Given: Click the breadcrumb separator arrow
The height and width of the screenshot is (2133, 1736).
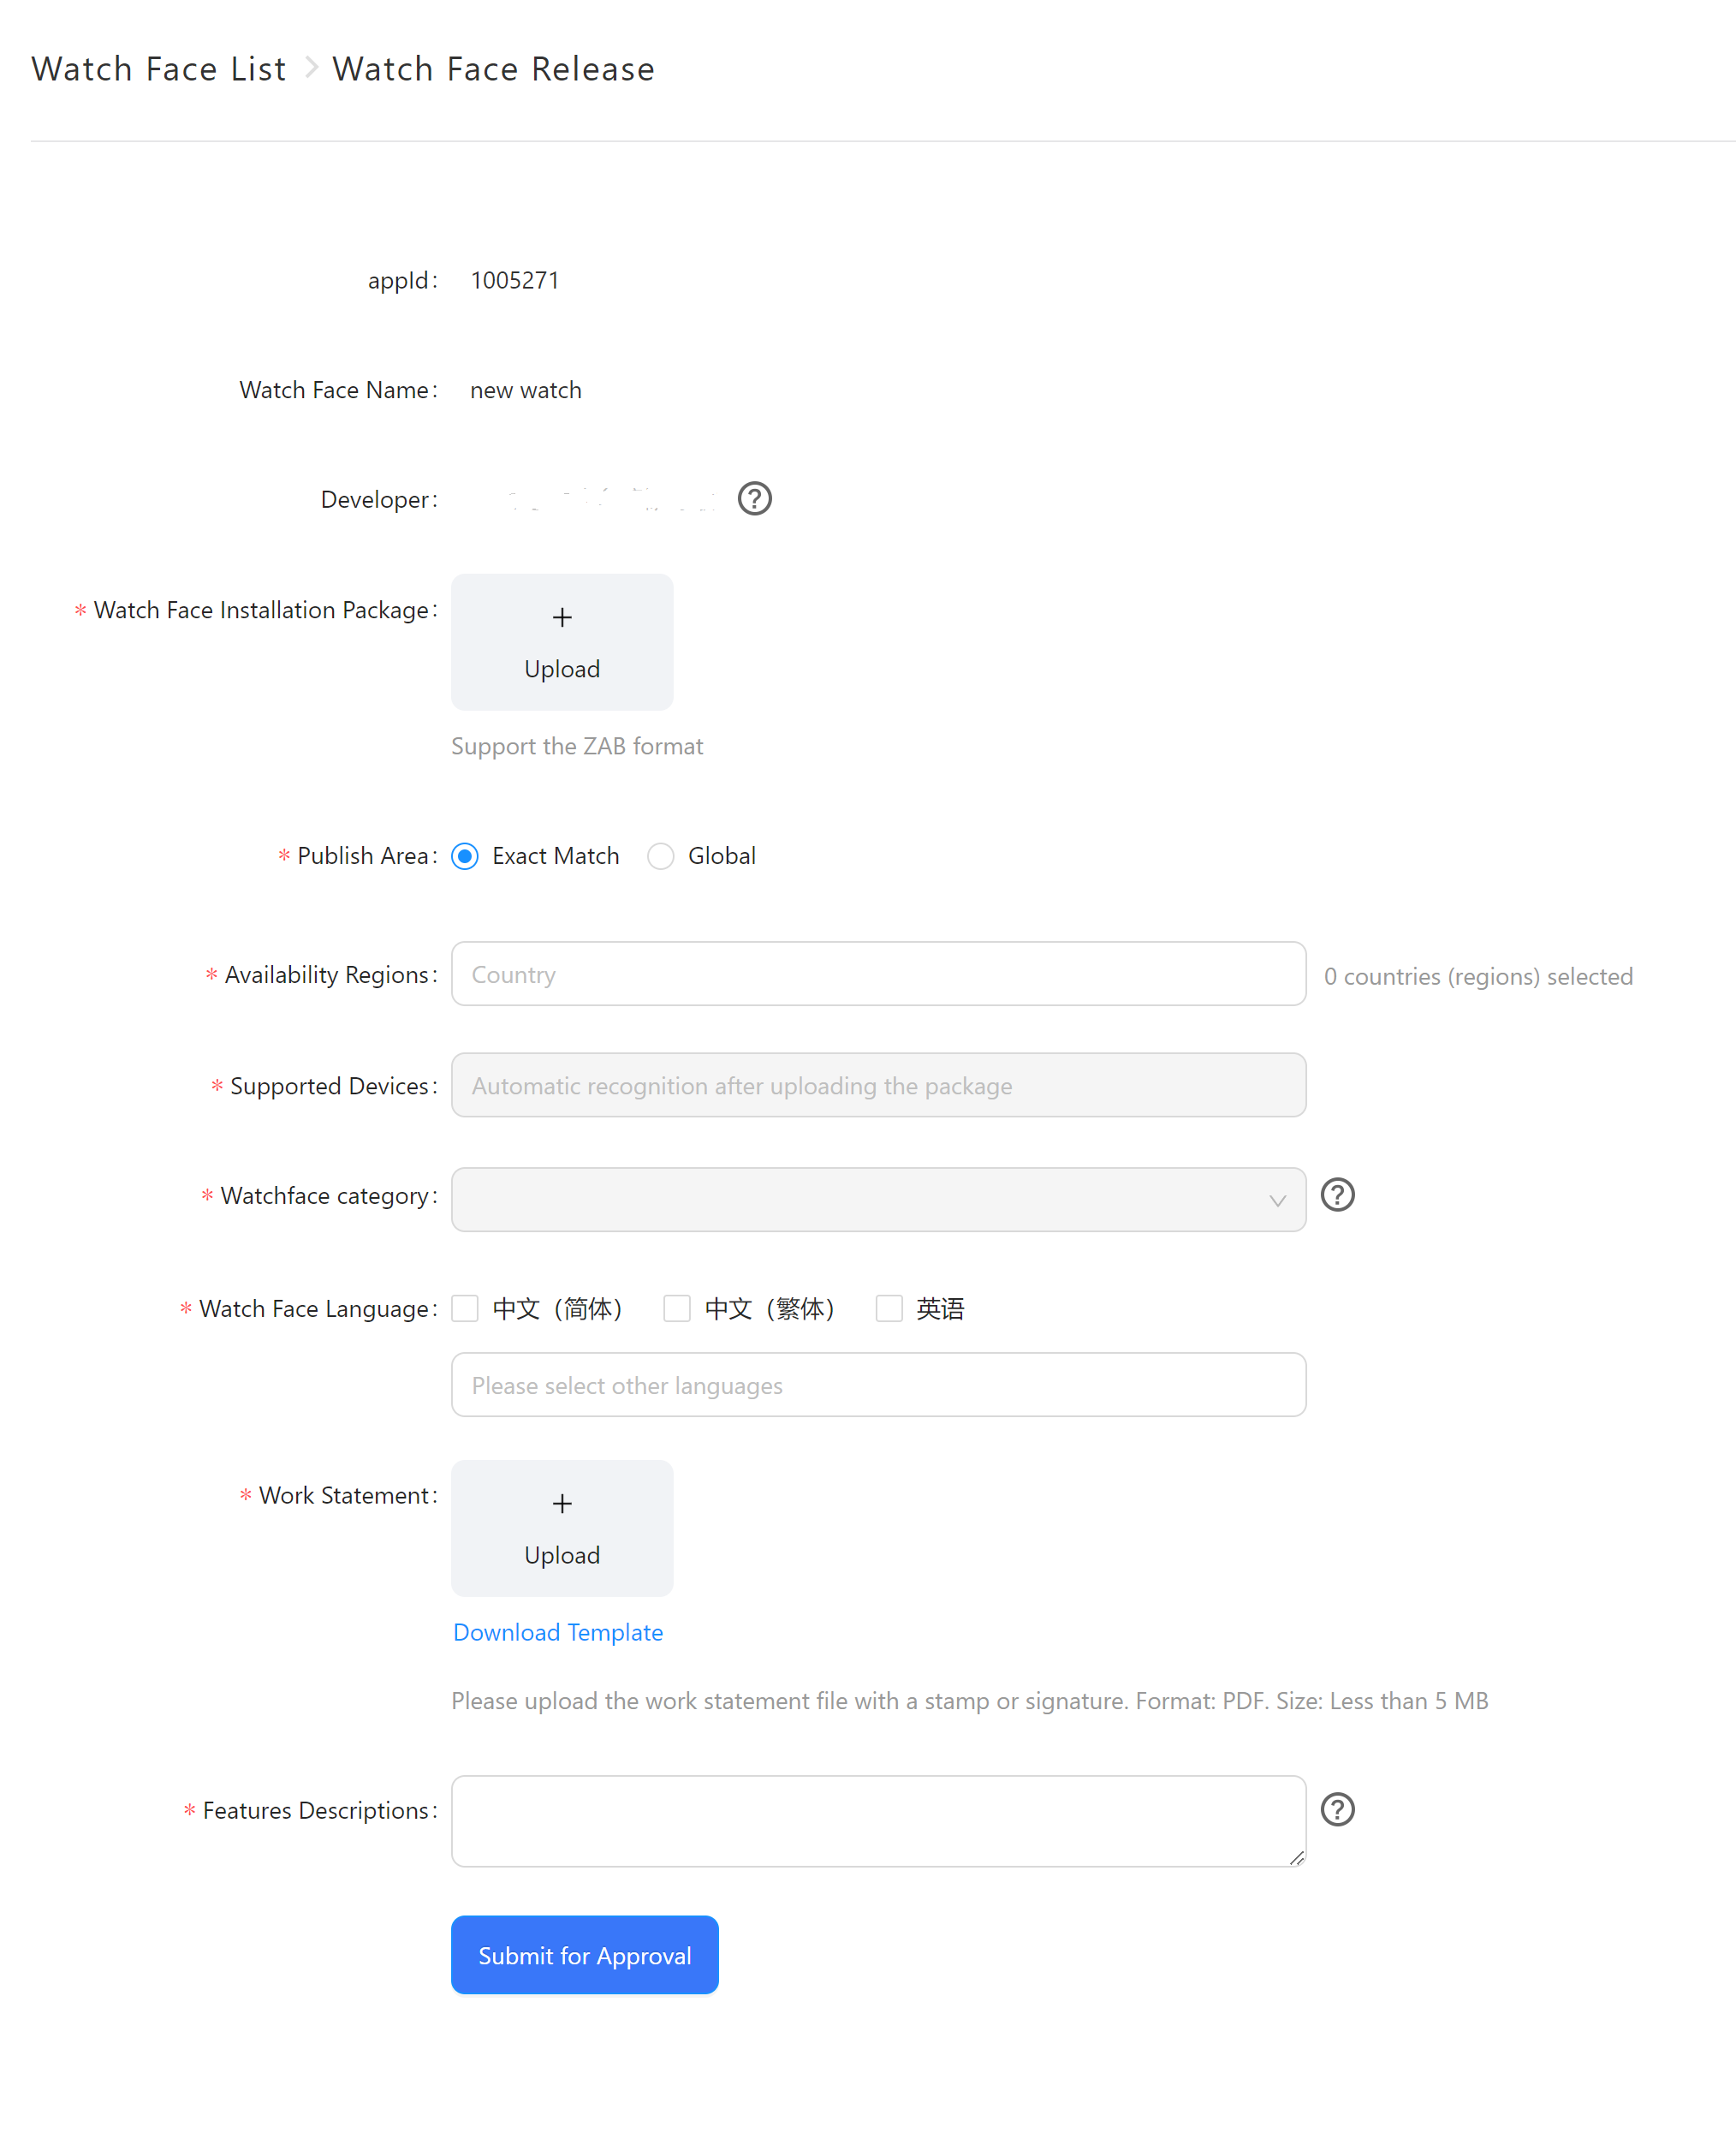Looking at the screenshot, I should tap(311, 68).
